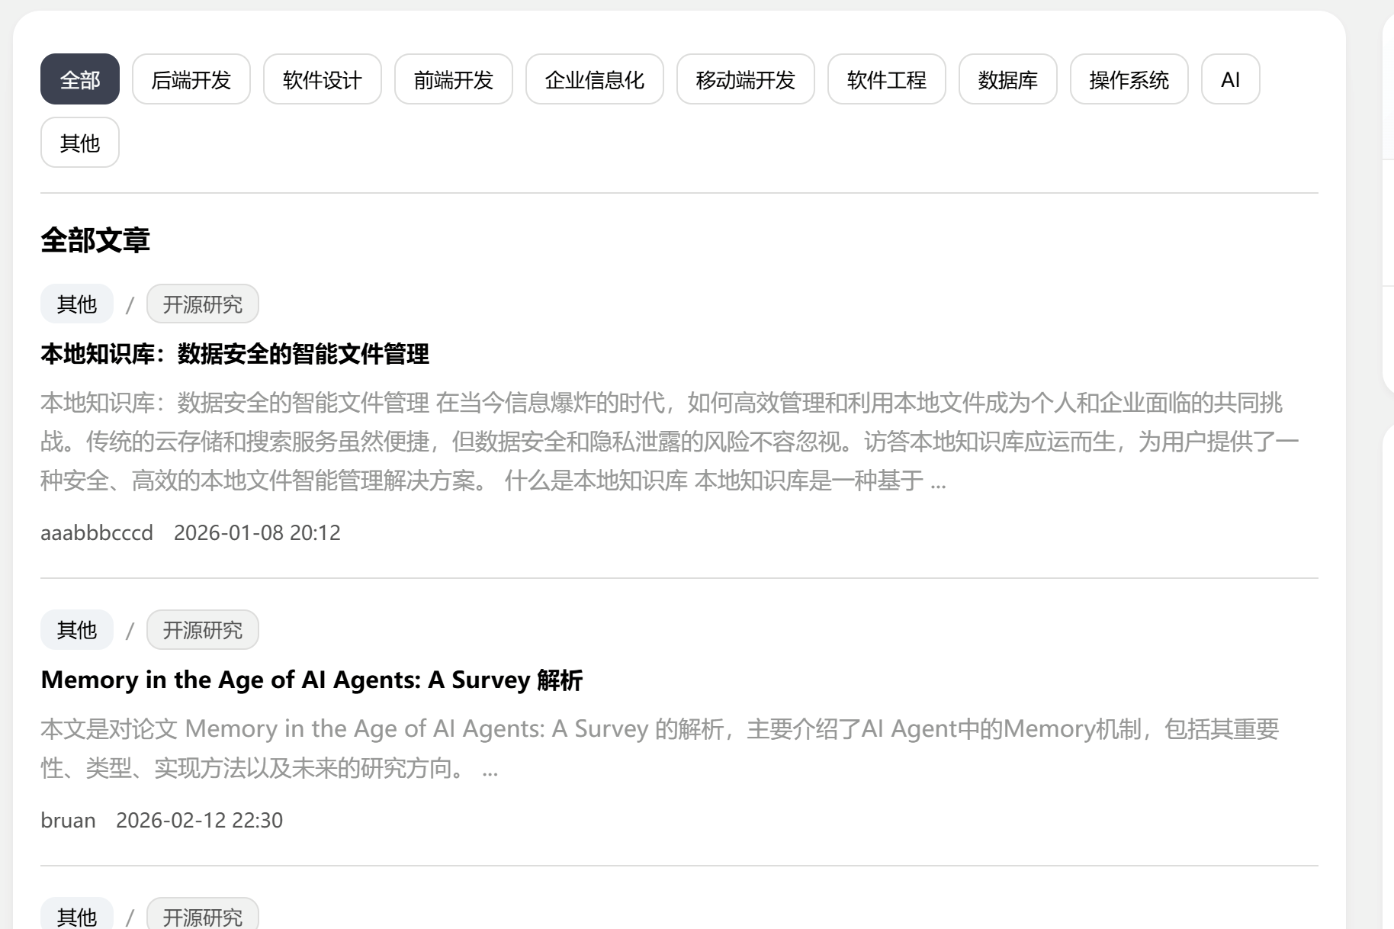
Task: Click the 本地知识库 article summary text
Action: click(x=670, y=442)
